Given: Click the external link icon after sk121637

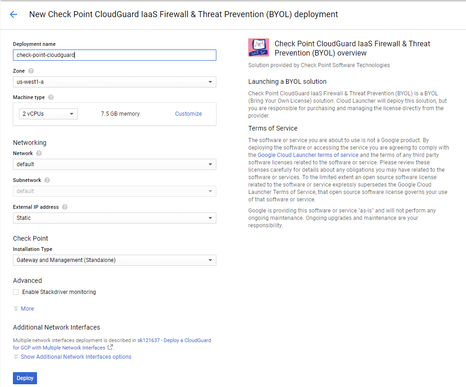Looking at the screenshot, I should point(110,348).
